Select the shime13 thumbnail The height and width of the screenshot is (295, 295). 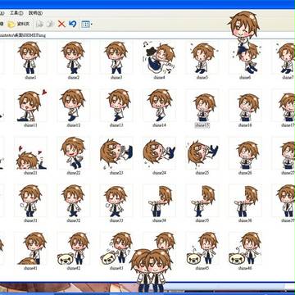point(116,106)
